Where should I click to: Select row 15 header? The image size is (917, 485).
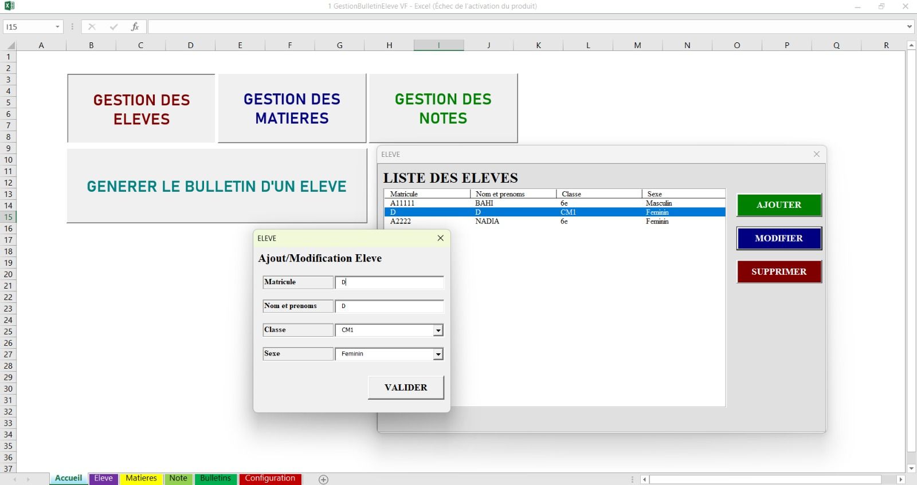(8, 217)
